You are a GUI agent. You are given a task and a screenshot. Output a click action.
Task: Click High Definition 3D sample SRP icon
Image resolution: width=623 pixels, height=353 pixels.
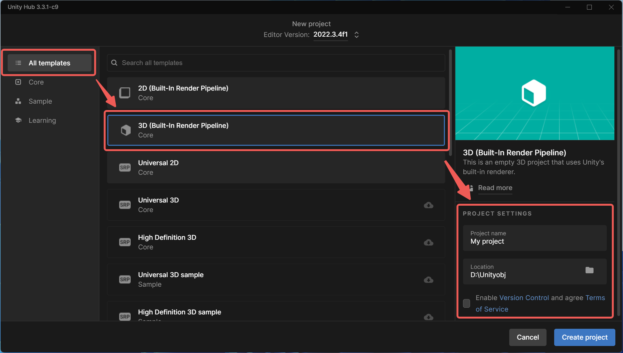point(125,316)
